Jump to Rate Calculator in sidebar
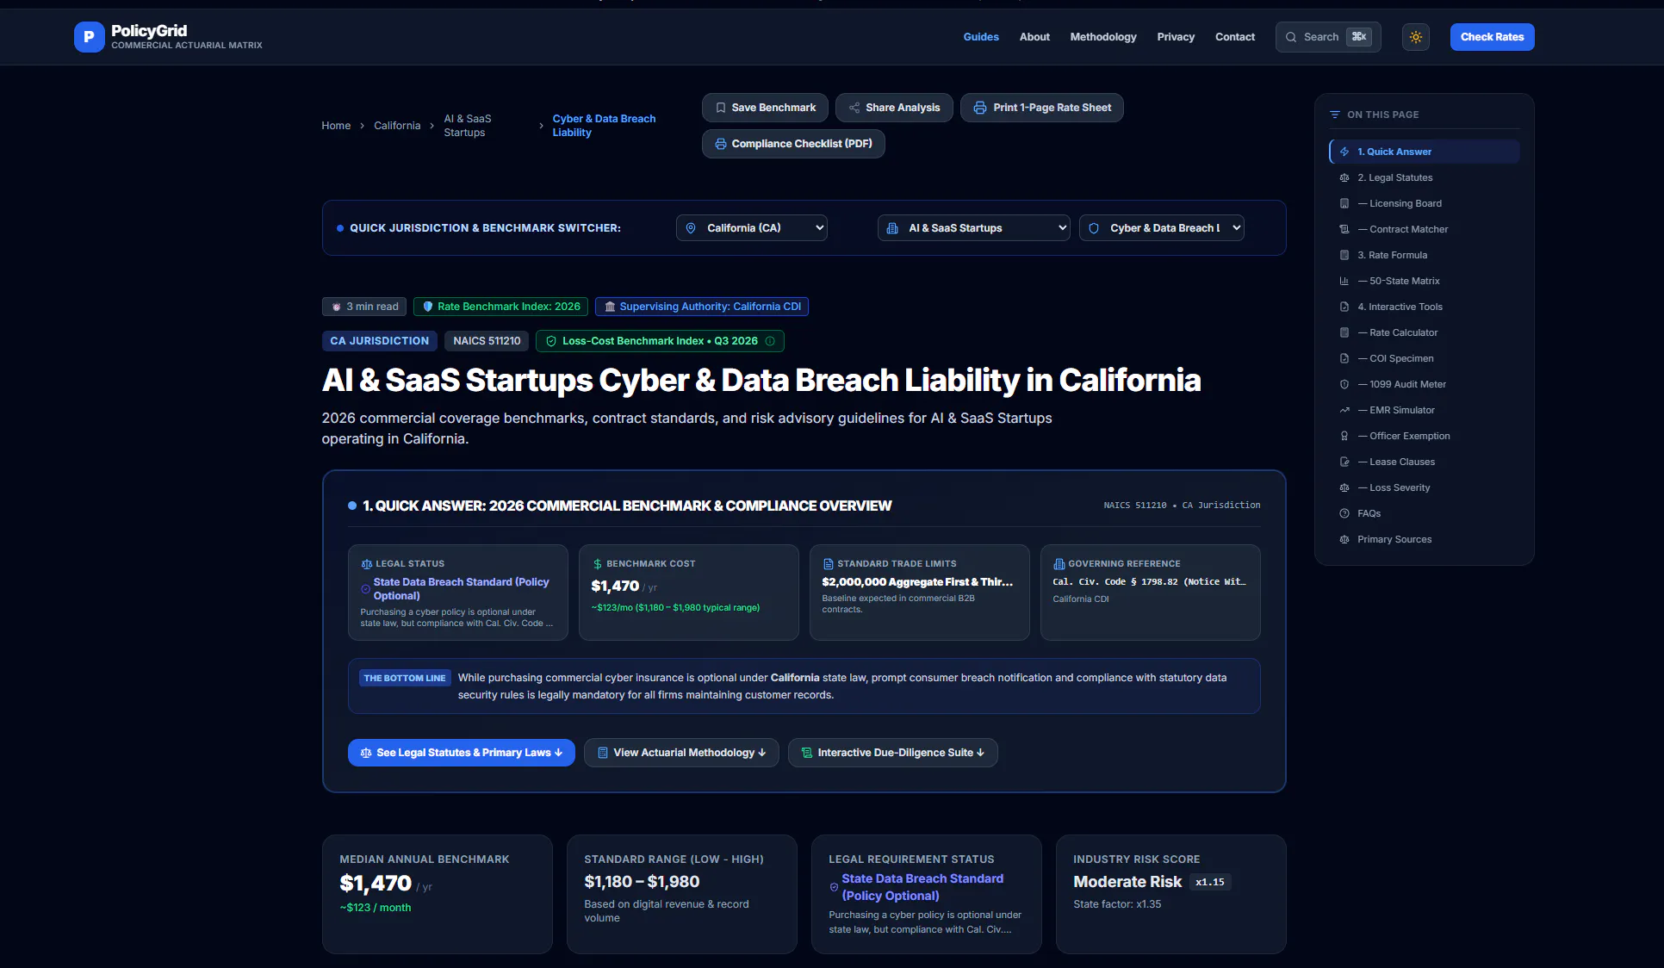 coord(1403,332)
